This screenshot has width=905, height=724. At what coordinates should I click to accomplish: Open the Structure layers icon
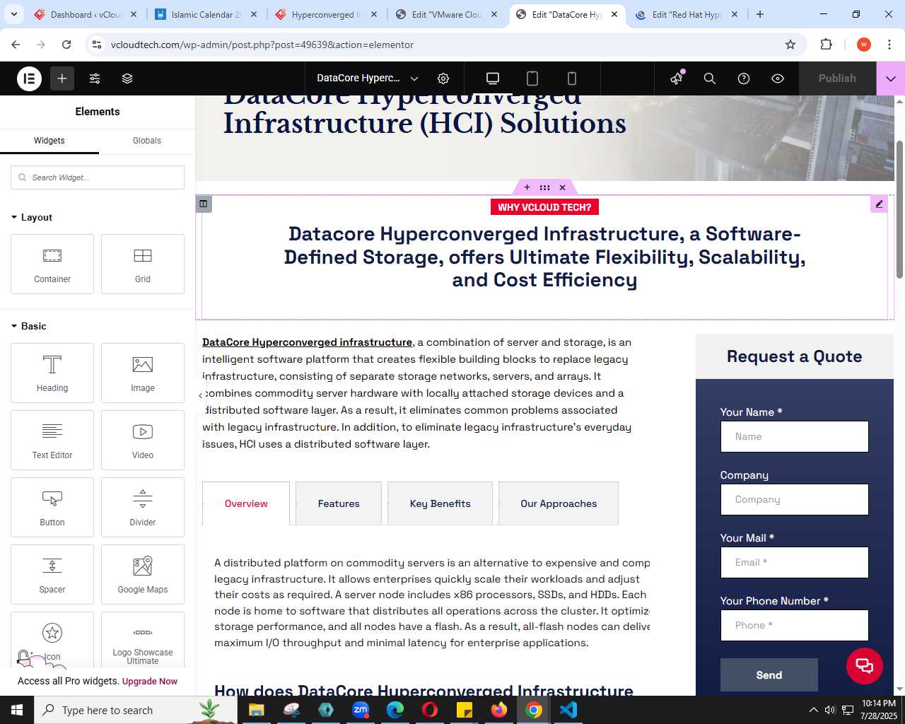(x=127, y=78)
